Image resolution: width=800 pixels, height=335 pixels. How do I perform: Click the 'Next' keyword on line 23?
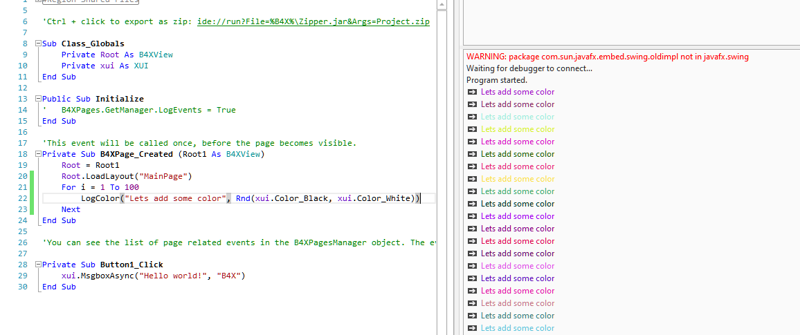click(71, 209)
